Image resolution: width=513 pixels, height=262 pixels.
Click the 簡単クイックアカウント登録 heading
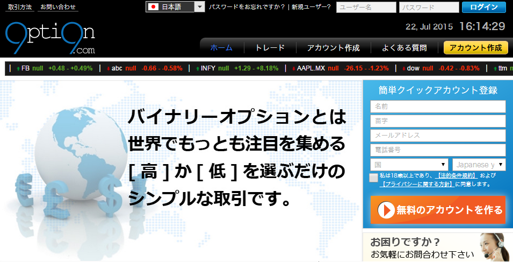click(x=438, y=90)
